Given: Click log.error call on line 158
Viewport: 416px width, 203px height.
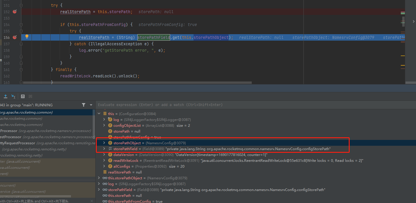Looking at the screenshot, I should tap(122, 50).
